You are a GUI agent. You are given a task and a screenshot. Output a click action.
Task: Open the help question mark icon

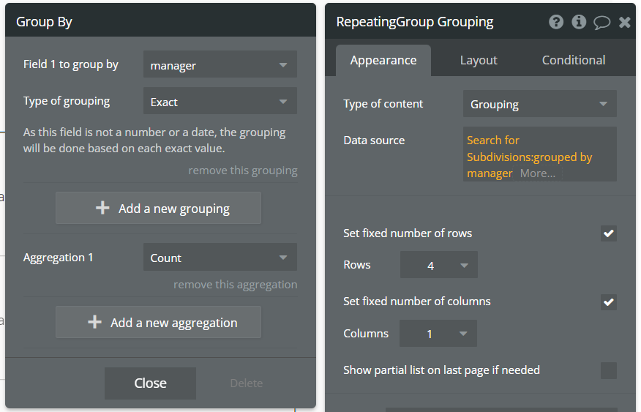pyautogui.click(x=556, y=22)
